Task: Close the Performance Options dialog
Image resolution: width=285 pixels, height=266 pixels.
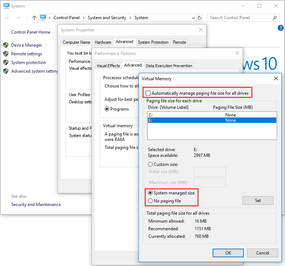Action: tap(237, 53)
